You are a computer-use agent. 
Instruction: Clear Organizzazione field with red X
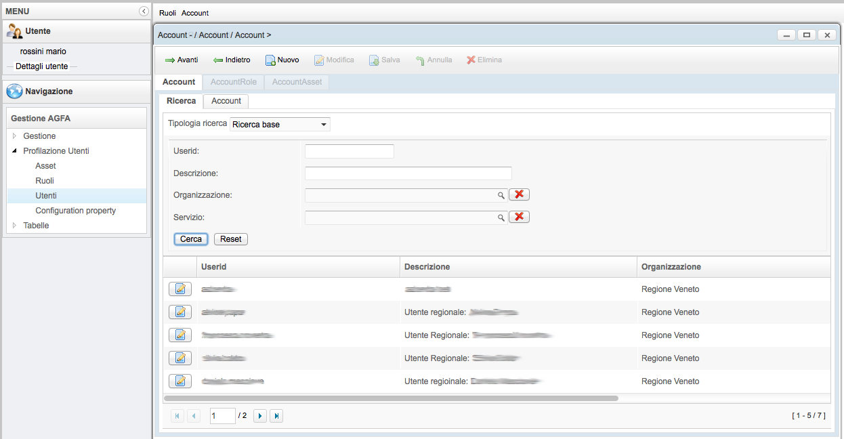(x=520, y=195)
